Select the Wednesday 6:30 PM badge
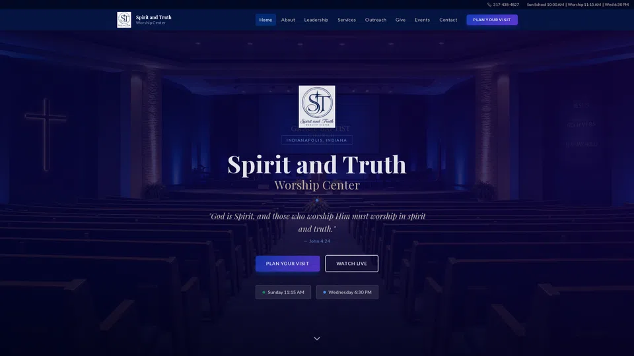The image size is (634, 356). [347, 292]
